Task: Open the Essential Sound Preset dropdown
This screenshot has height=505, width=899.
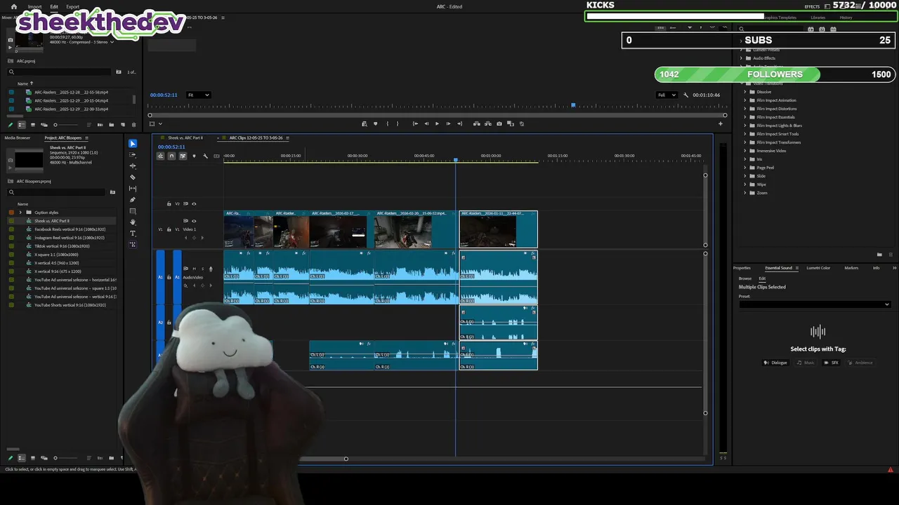Action: pyautogui.click(x=815, y=304)
